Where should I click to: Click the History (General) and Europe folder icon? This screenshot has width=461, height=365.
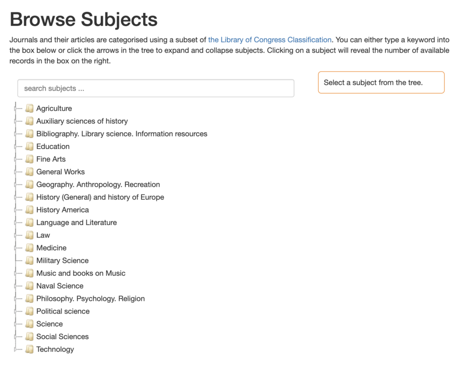point(29,197)
